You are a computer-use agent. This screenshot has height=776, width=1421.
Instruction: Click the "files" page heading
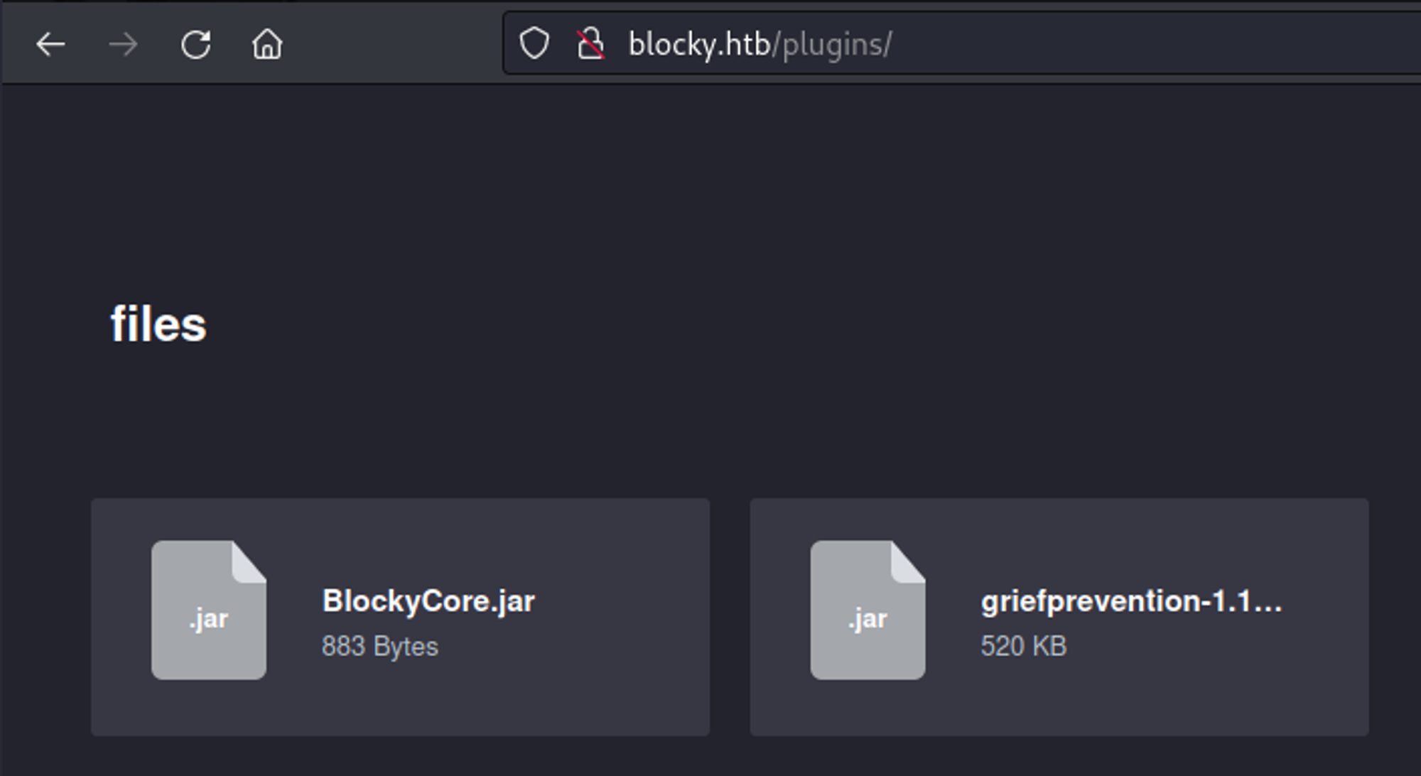click(158, 324)
